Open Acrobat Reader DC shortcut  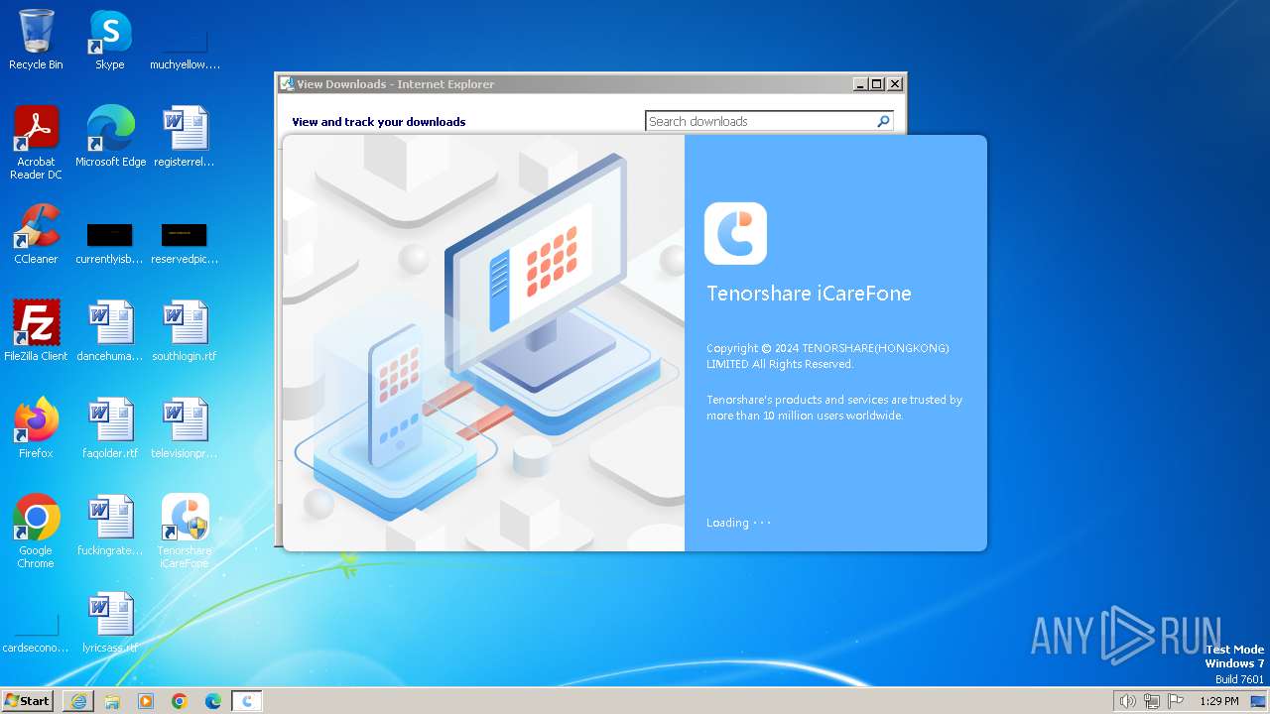tap(36, 143)
